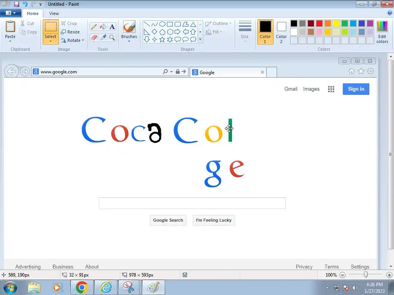Image resolution: width=394 pixels, height=295 pixels.
Task: Open the shape Fill dropdown
Action: tap(214, 32)
